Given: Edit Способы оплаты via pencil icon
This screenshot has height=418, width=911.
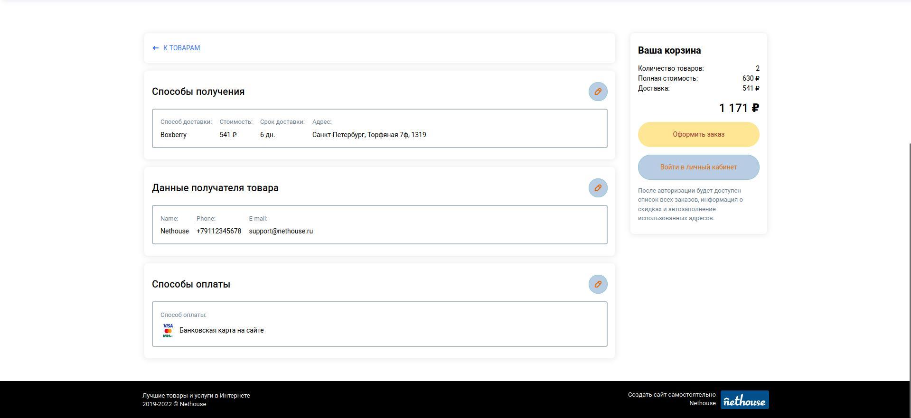Looking at the screenshot, I should (598, 284).
